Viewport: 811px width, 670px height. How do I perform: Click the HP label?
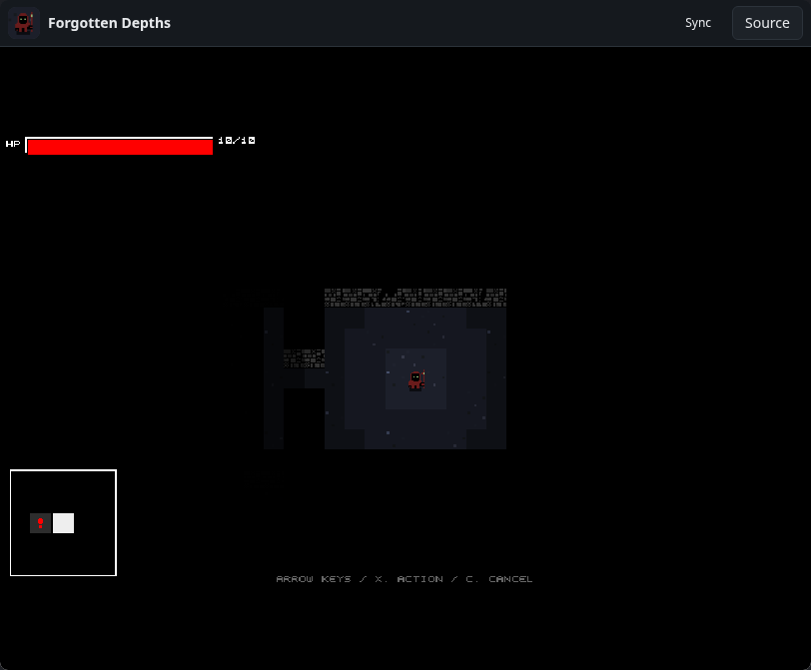[x=13, y=144]
